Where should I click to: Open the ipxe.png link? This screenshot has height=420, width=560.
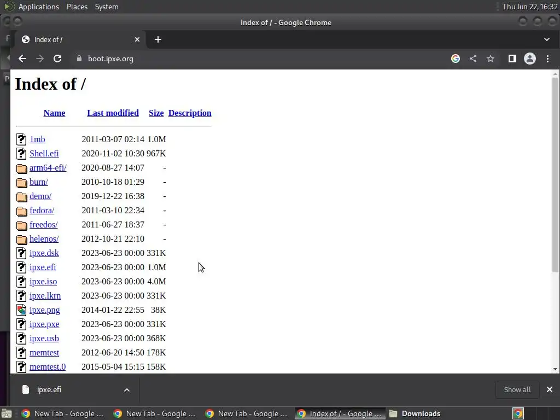pyautogui.click(x=45, y=310)
